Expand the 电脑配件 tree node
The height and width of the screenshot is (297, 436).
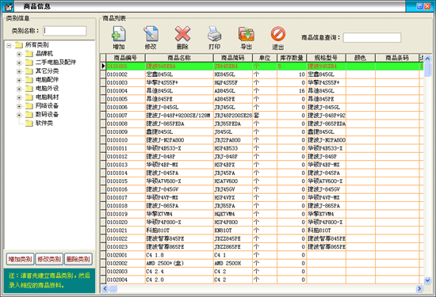[19, 80]
